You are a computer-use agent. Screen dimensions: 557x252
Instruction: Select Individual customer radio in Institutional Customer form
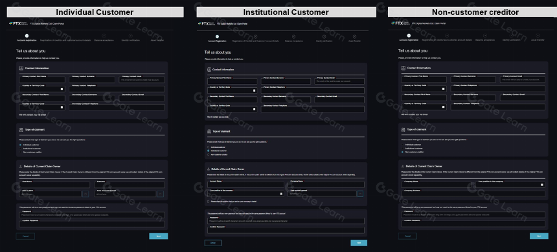pos(208,147)
